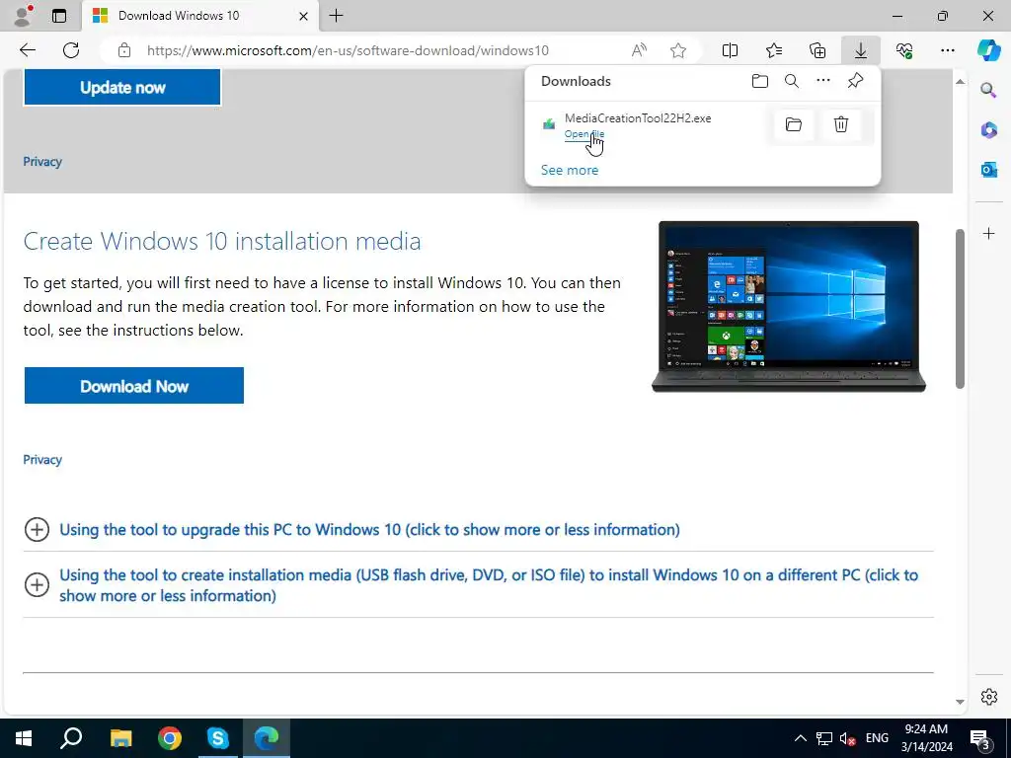
Task: Click the ENG language indicator
Action: (877, 738)
